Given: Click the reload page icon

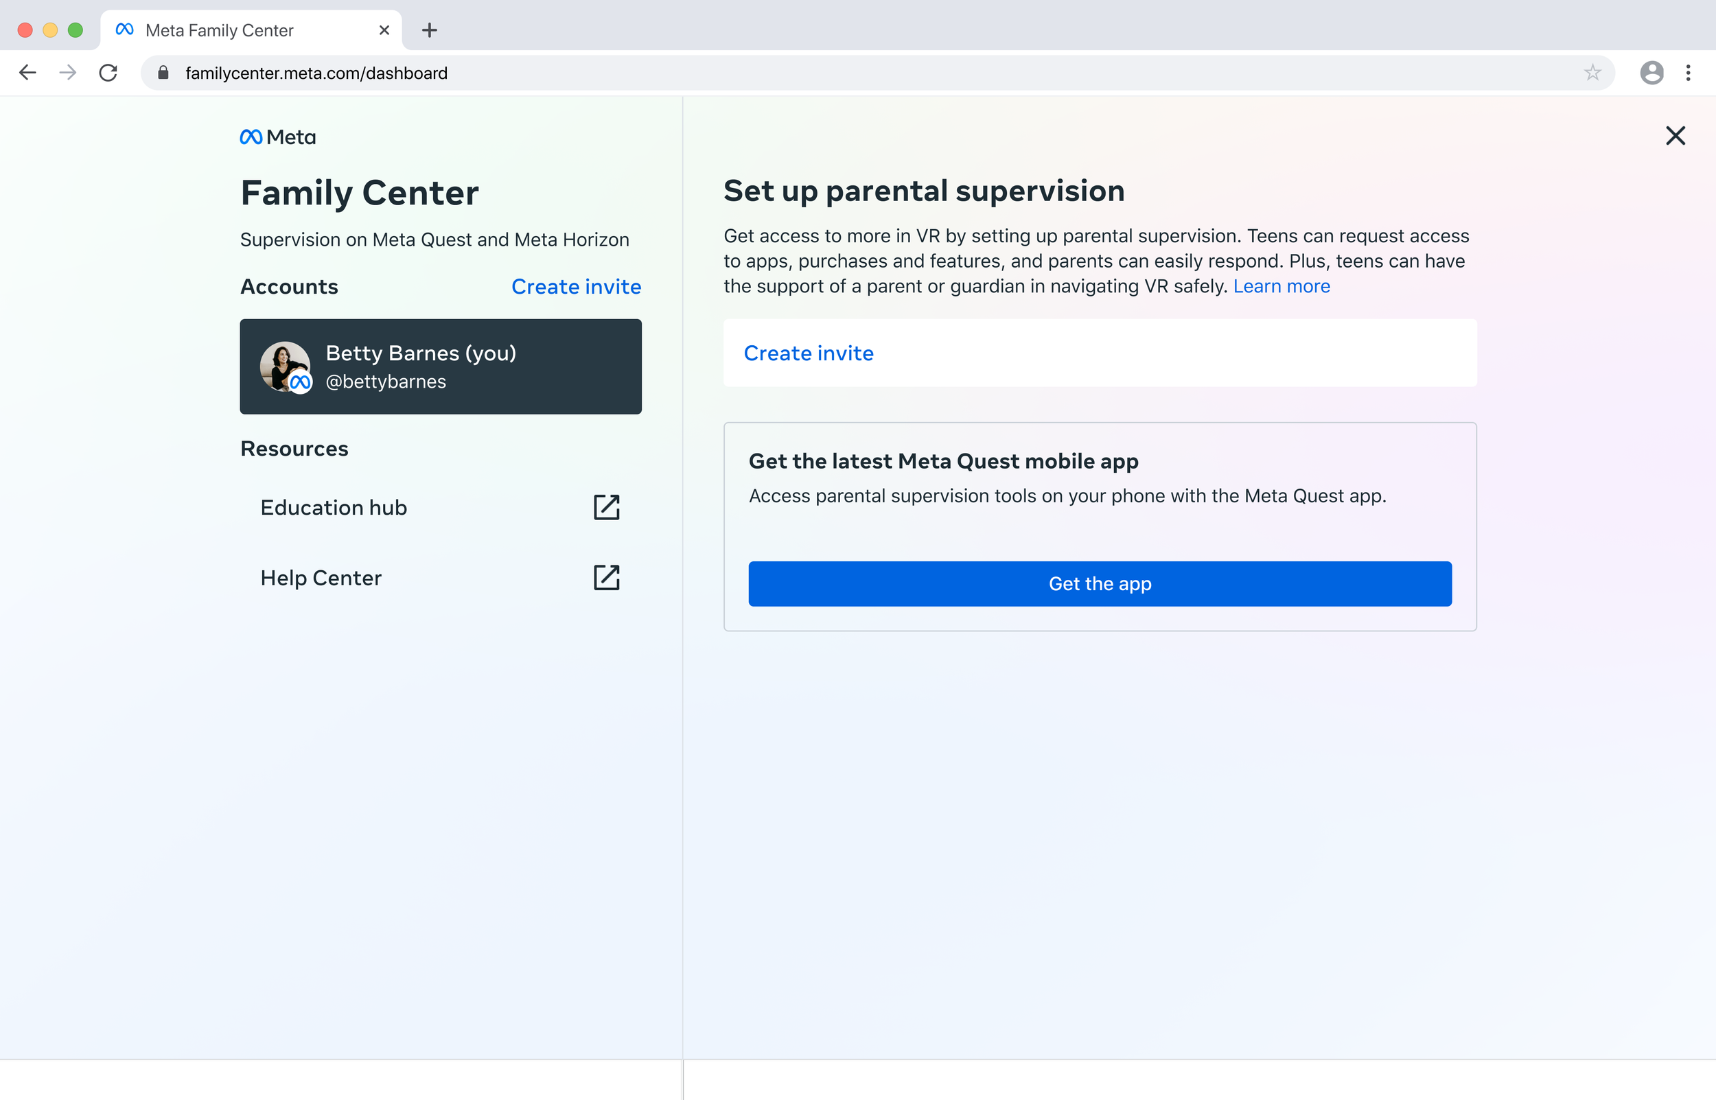Looking at the screenshot, I should tap(108, 72).
